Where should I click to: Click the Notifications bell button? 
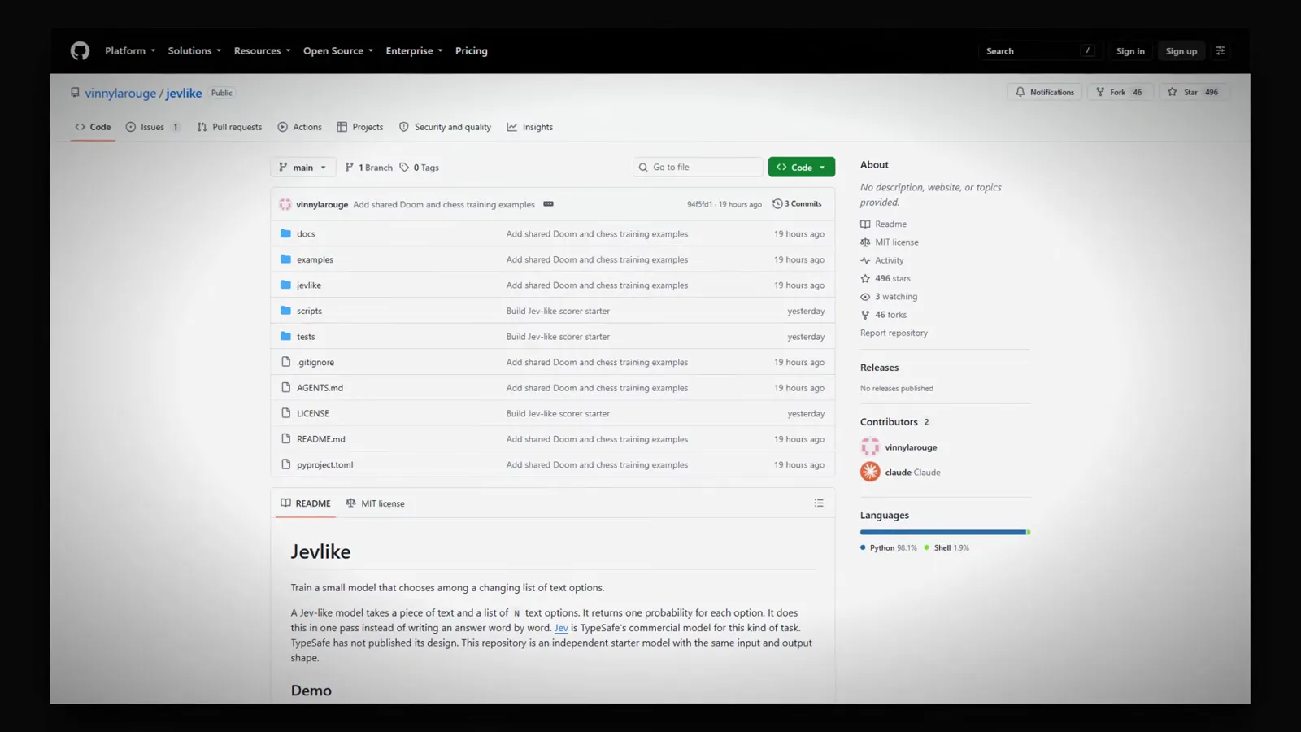[x=1045, y=92]
